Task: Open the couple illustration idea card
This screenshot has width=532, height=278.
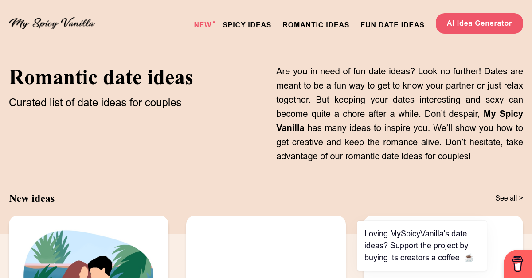Action: (x=89, y=255)
